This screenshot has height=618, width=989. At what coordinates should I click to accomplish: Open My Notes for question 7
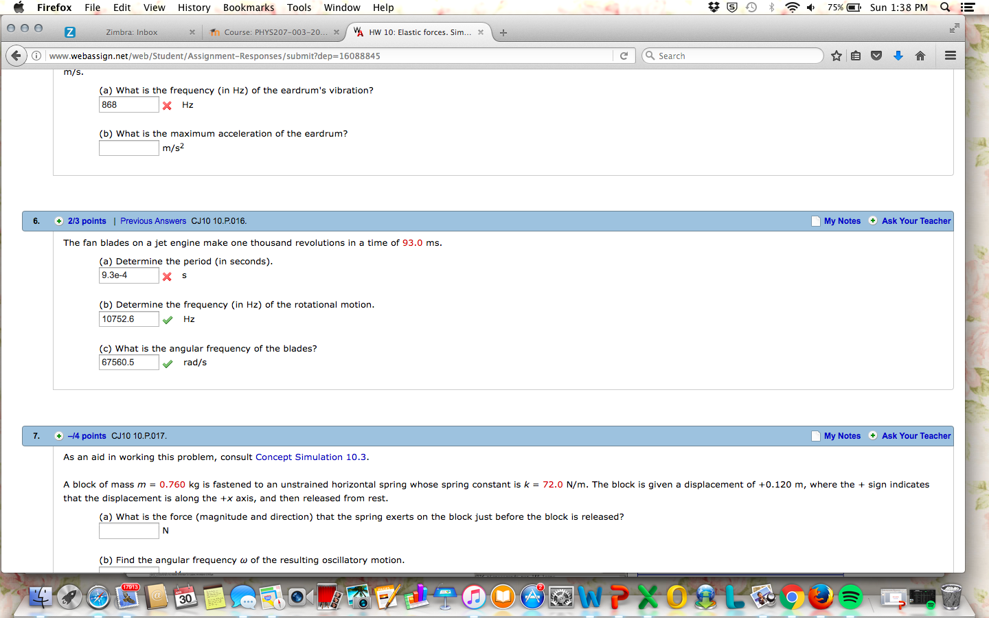click(x=841, y=436)
